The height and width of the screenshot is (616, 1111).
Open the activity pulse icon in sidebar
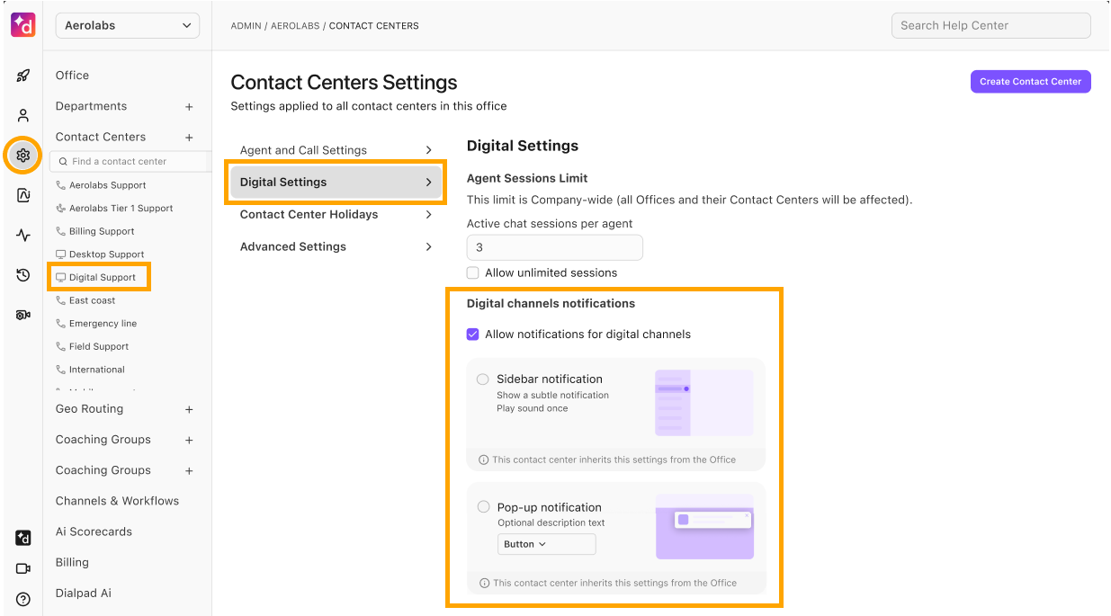(23, 236)
